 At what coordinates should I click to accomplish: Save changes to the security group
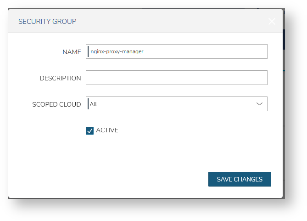click(240, 179)
